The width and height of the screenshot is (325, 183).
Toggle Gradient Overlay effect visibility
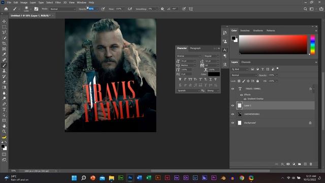click(x=245, y=99)
